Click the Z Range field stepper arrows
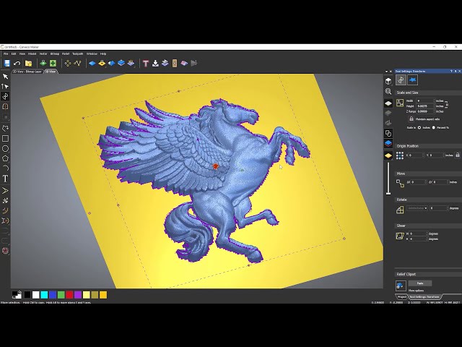This screenshot has width=462, height=347. (434, 111)
